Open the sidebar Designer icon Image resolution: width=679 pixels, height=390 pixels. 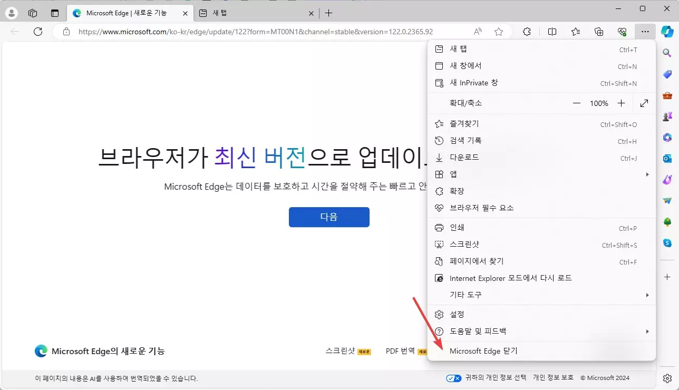click(667, 180)
